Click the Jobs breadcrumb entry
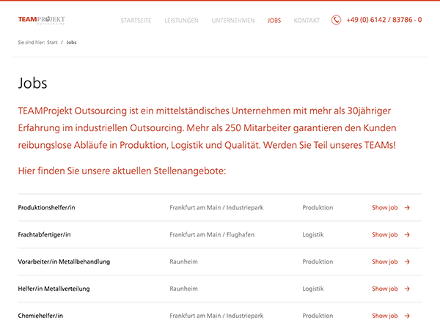This screenshot has width=440, height=334. pyautogui.click(x=71, y=42)
